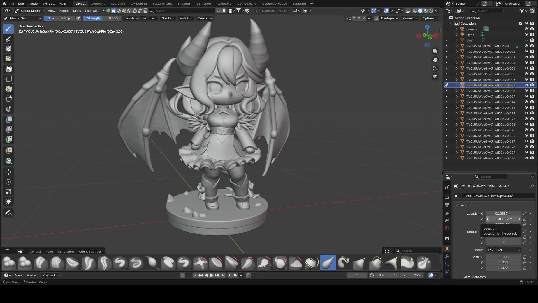Switch to orthographic grid view icon
This screenshot has height=303, width=538.
[x=435, y=77]
